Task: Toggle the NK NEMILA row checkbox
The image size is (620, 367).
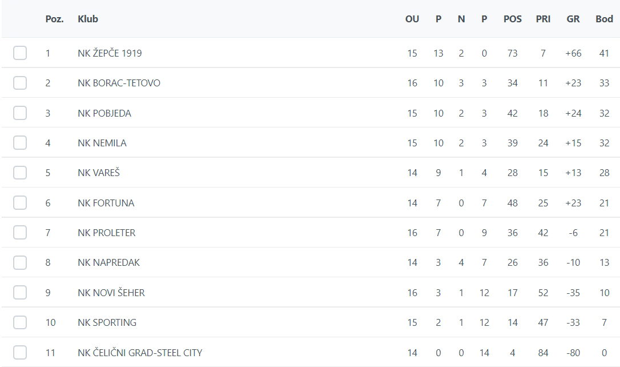Action: [20, 143]
